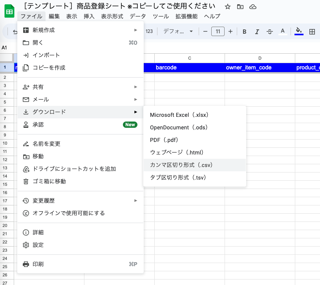
Task: Increase font size with plus button
Action: point(230,31)
